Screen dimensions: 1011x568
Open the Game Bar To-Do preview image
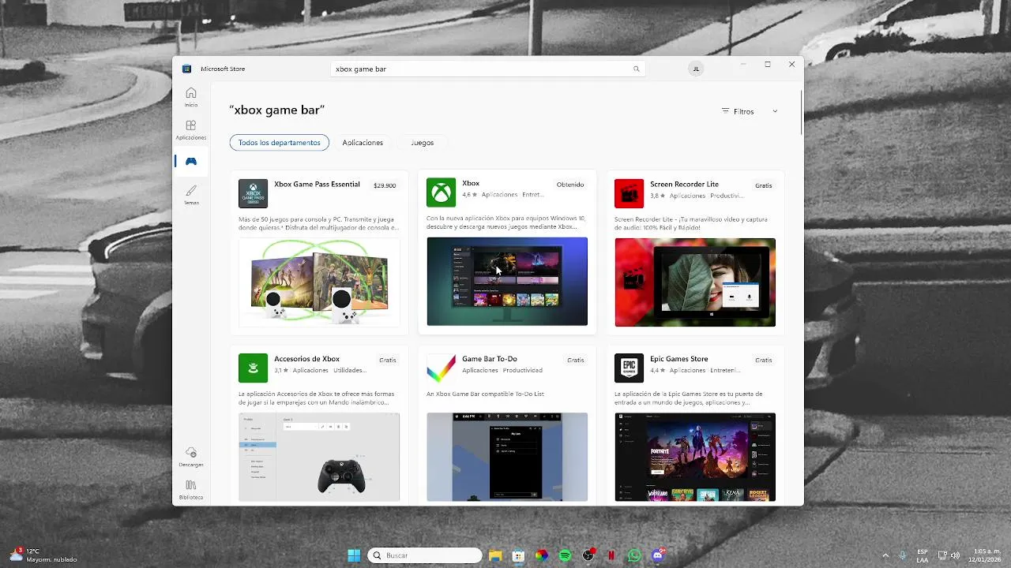(x=507, y=457)
